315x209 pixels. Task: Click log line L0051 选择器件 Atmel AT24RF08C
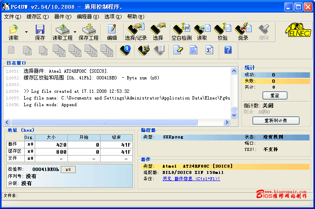coord(57,71)
